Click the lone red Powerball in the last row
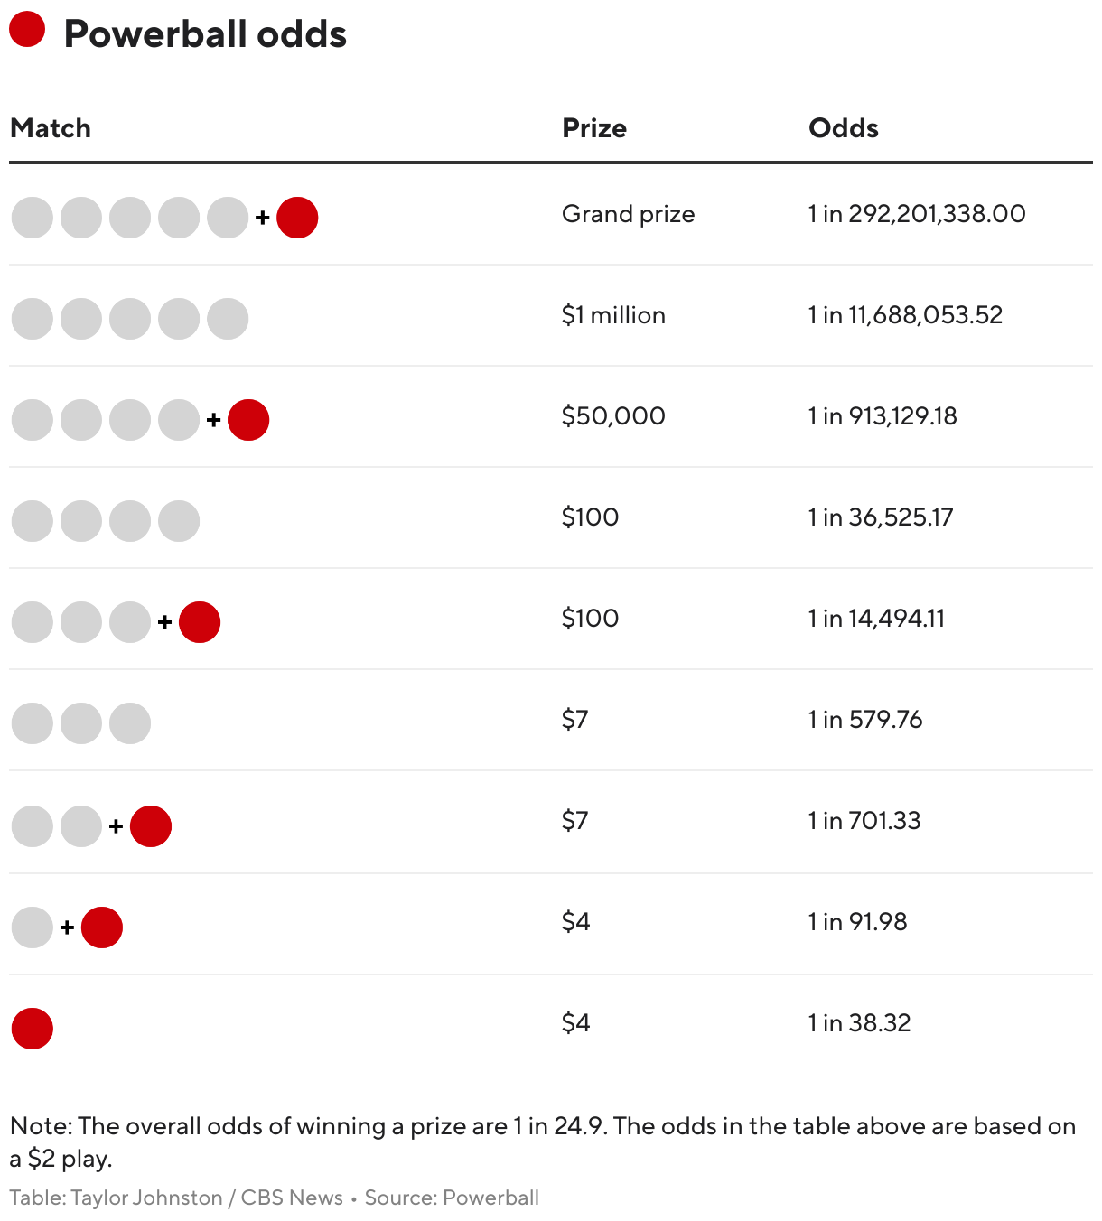The height and width of the screenshot is (1221, 1102). pos(33,1029)
